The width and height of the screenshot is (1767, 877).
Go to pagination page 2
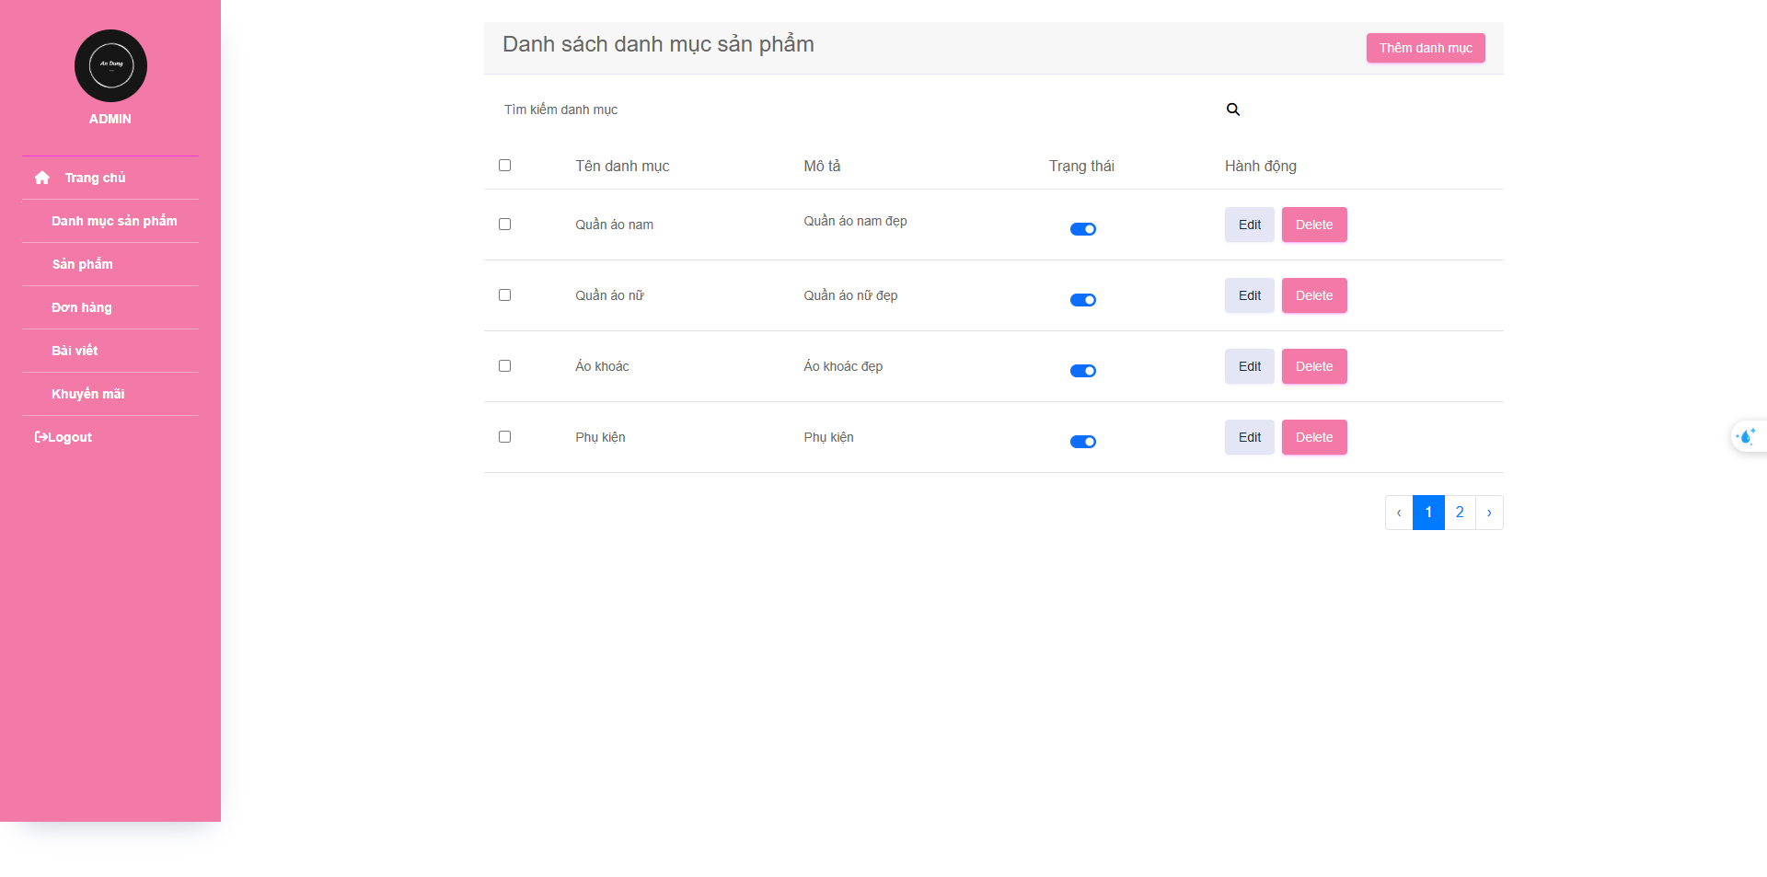click(x=1460, y=513)
